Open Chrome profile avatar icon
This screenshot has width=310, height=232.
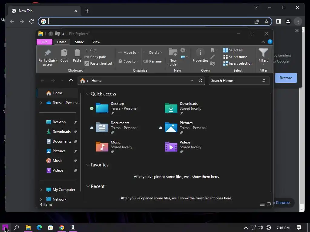pos(288,21)
